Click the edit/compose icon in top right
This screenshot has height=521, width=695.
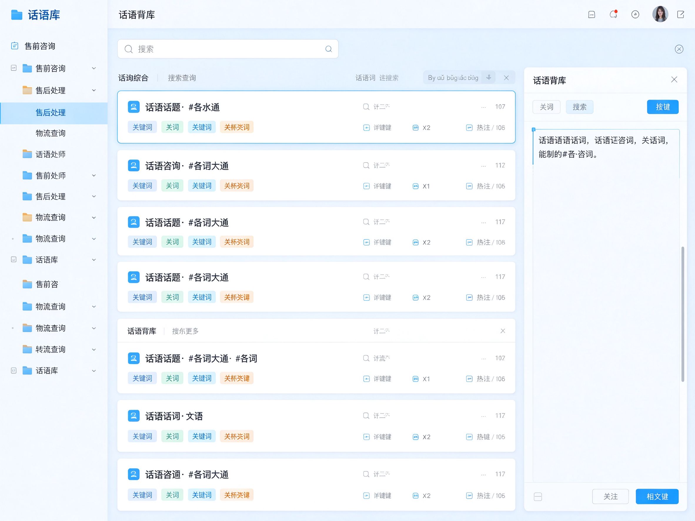(x=681, y=14)
